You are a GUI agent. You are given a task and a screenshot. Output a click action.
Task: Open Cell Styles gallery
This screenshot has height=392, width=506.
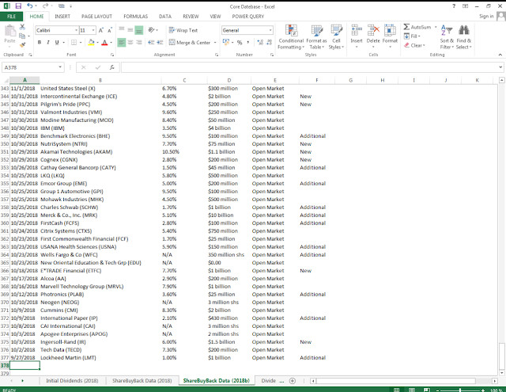click(x=336, y=37)
